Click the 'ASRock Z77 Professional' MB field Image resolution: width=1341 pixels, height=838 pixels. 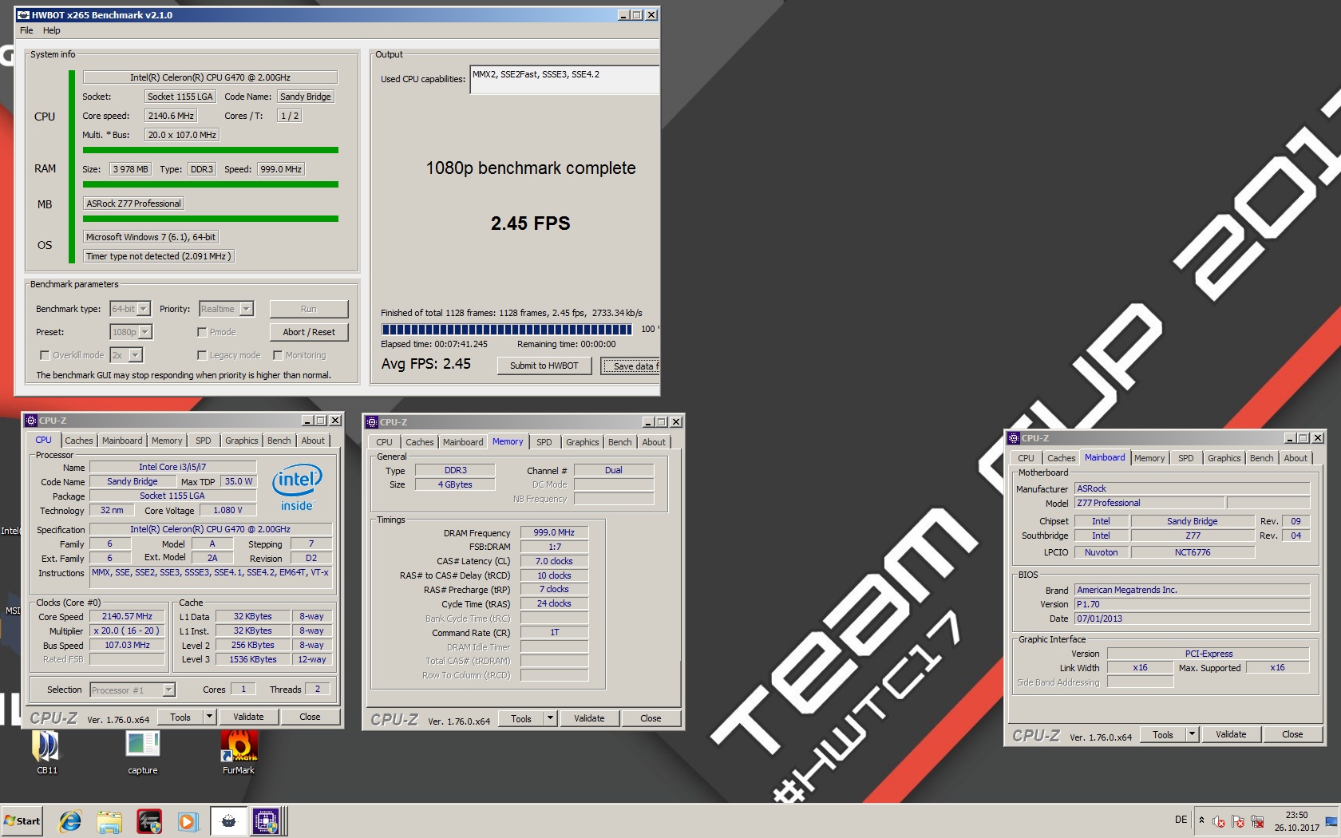[134, 204]
